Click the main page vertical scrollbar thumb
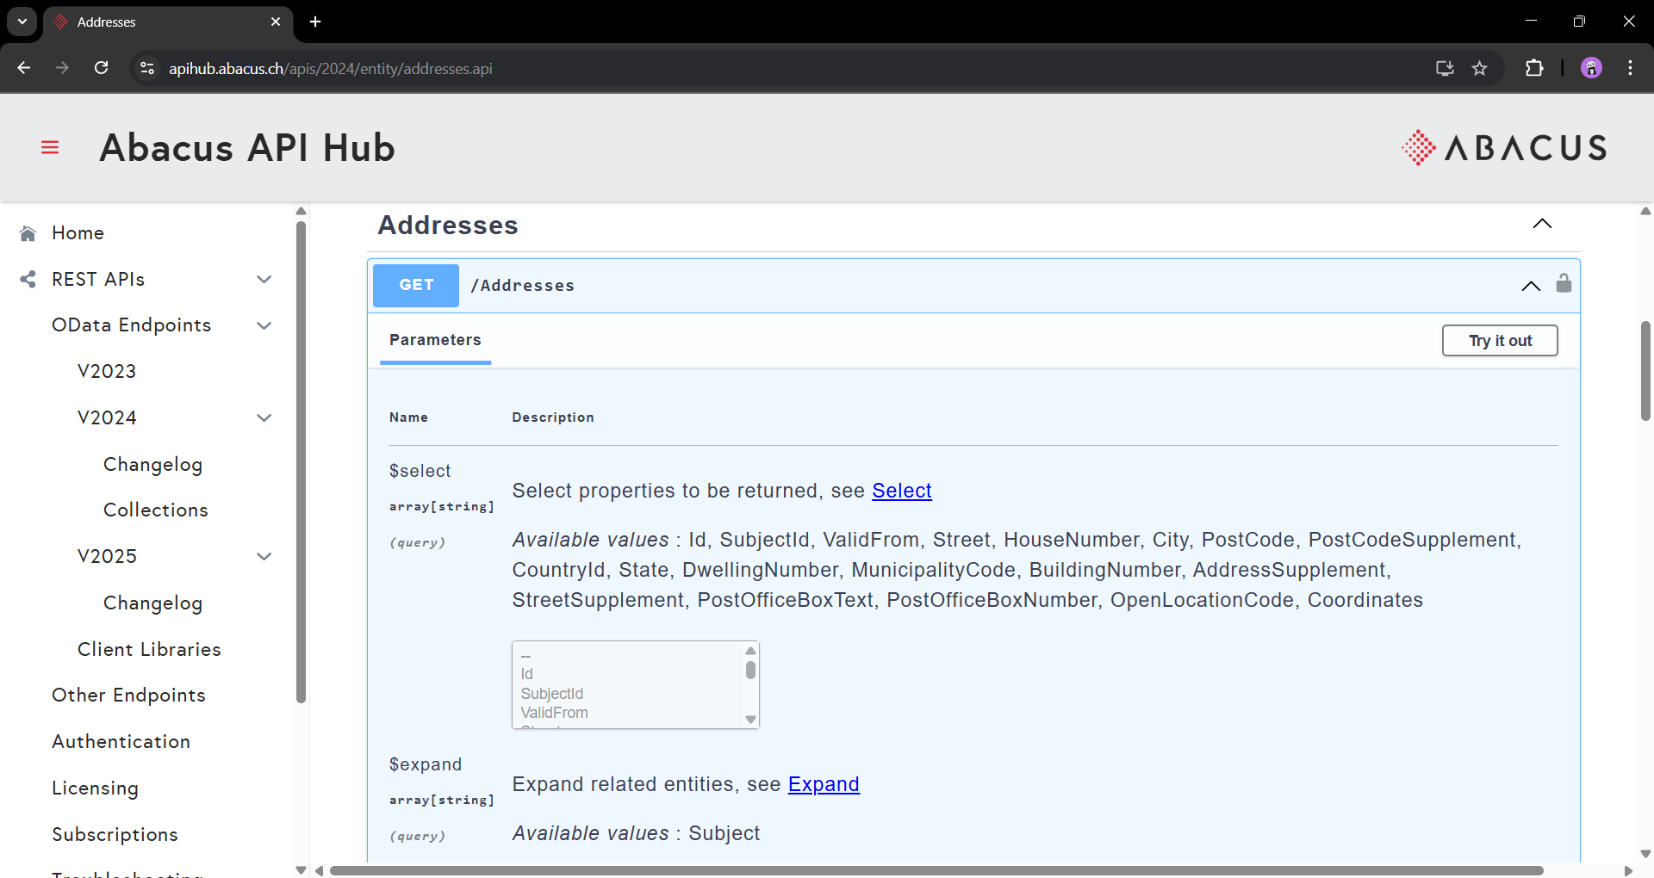 [x=1645, y=371]
